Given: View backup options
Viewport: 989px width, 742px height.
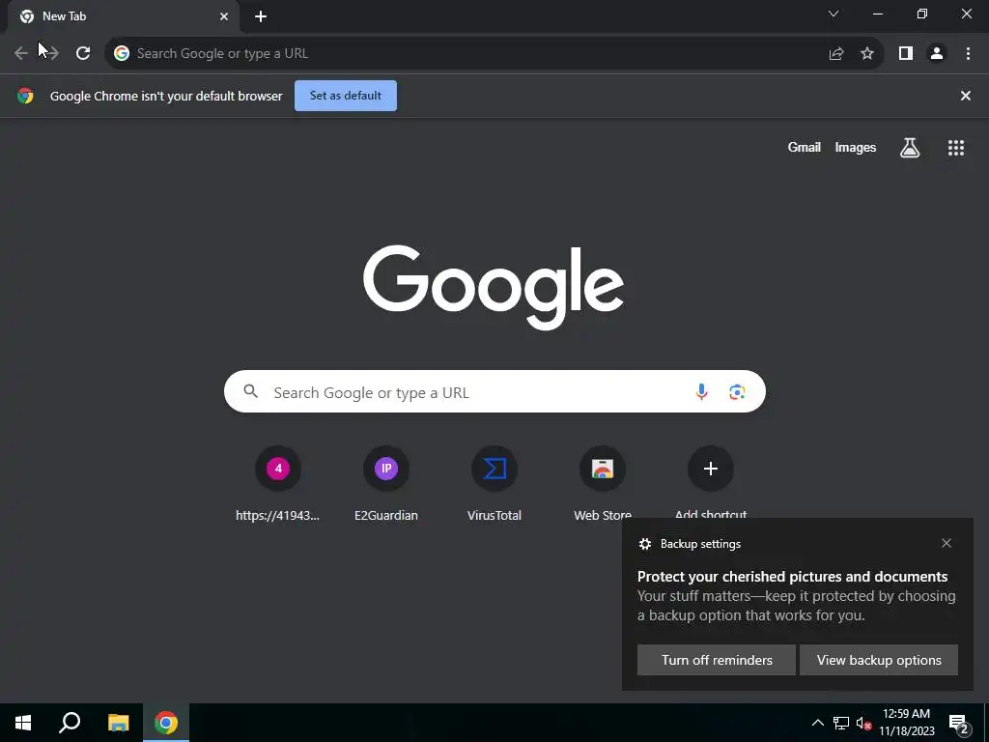Looking at the screenshot, I should [879, 660].
